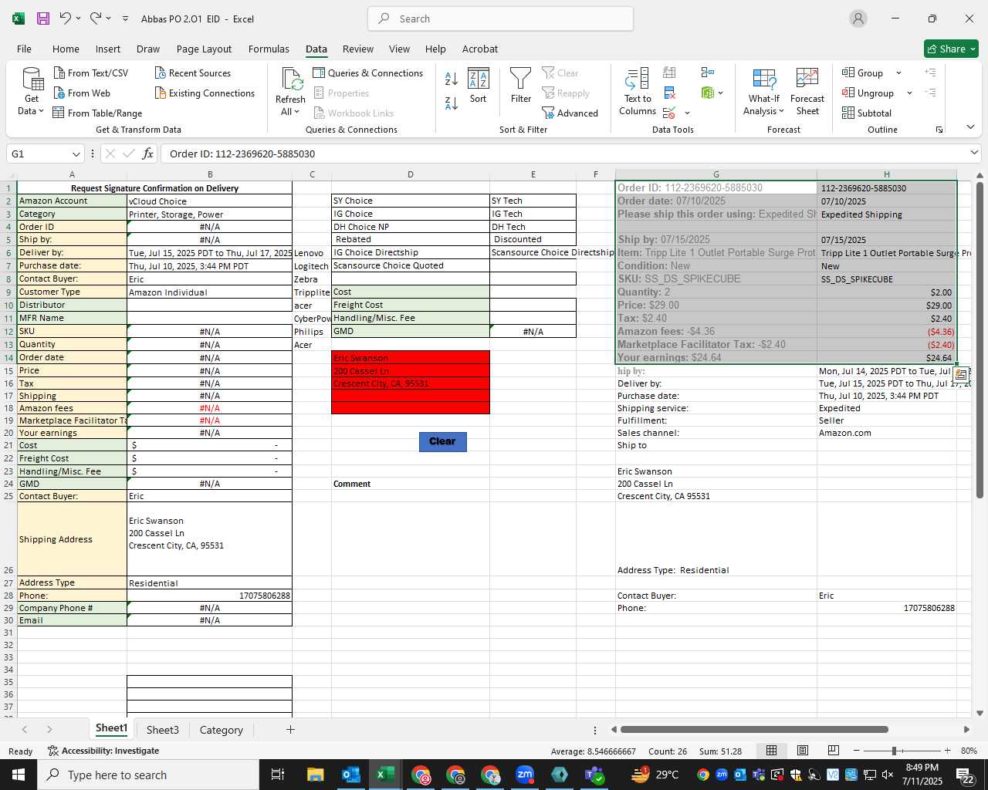Screen dimensions: 988x790
Task: Click the Insert Function fx icon
Action: click(147, 154)
